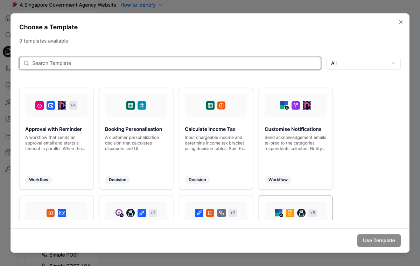Click the stamp icon in Customise Notifications card
This screenshot has height=266, width=420.
(x=307, y=105)
